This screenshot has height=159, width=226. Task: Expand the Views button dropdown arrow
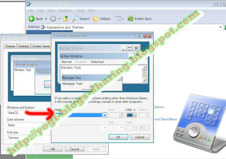point(123,19)
